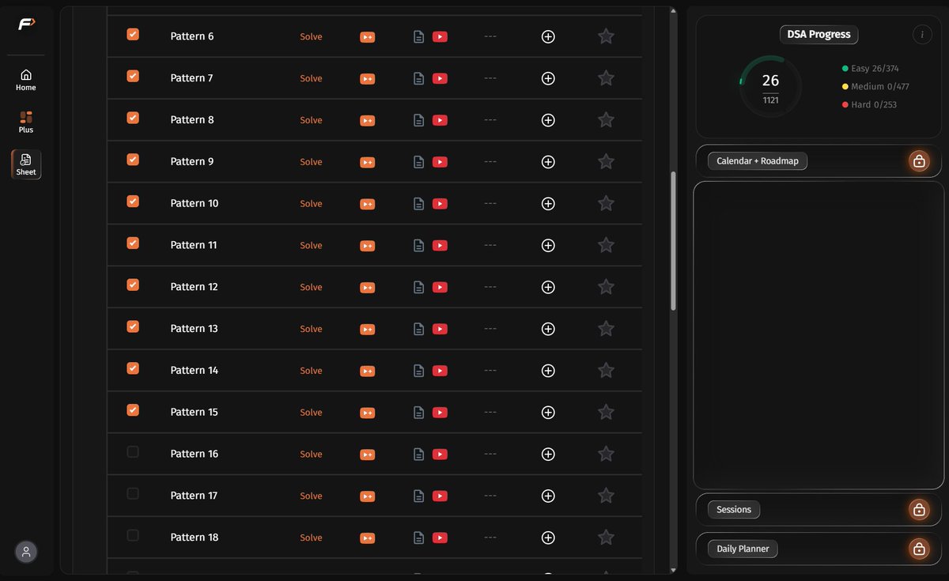
Task: Uncheck the Pattern 14 checkbox
Action: point(133,368)
